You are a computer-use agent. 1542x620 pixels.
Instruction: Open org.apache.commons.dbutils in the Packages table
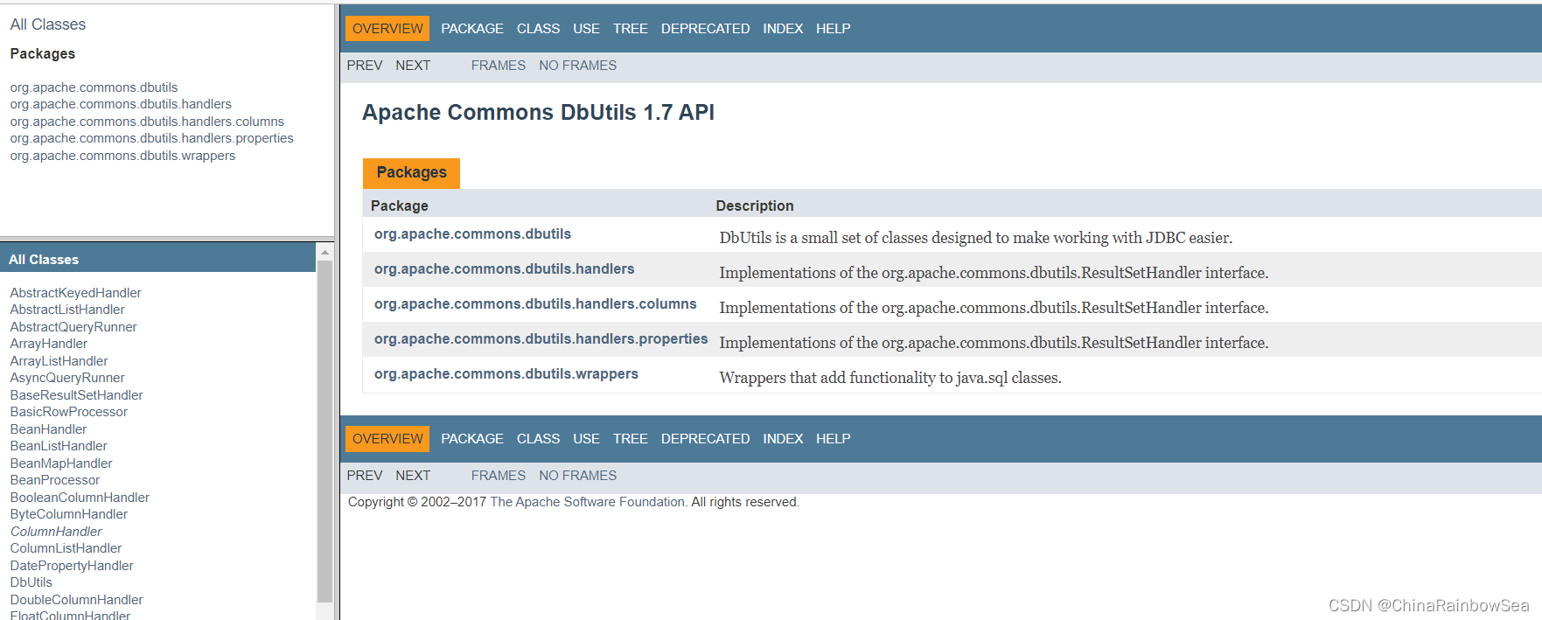click(x=472, y=234)
